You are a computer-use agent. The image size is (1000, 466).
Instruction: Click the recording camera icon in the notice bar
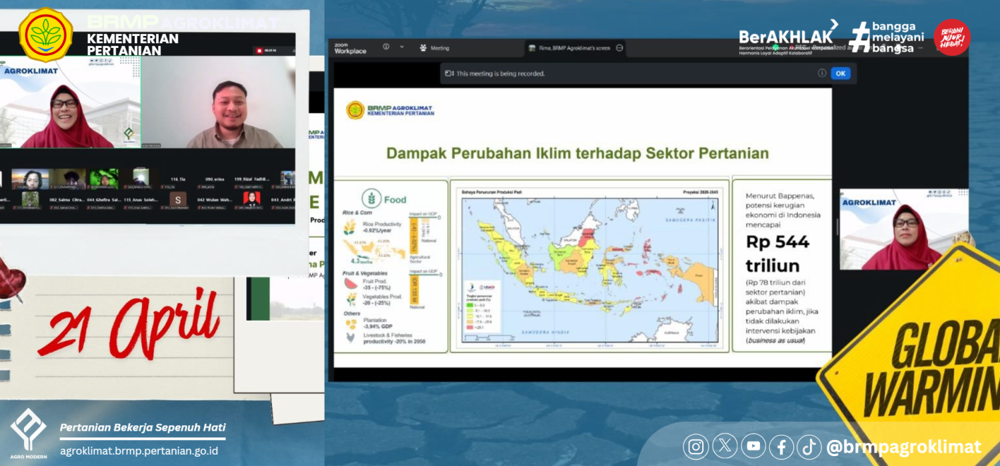[x=449, y=73]
